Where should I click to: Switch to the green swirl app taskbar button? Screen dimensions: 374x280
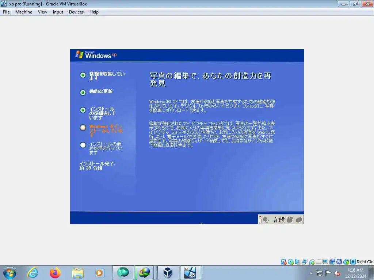click(123, 273)
